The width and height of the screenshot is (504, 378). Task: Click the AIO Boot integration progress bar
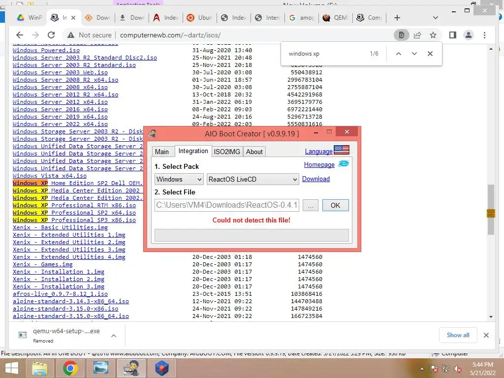252,235
